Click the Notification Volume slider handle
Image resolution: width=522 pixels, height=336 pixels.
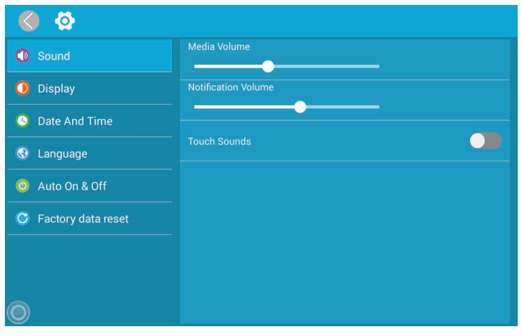(x=300, y=107)
